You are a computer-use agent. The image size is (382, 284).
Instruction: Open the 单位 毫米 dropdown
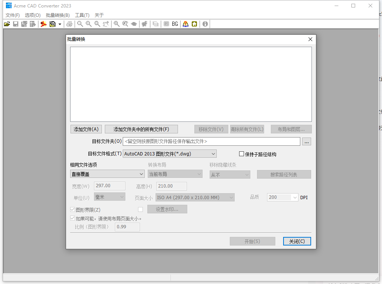110,197
